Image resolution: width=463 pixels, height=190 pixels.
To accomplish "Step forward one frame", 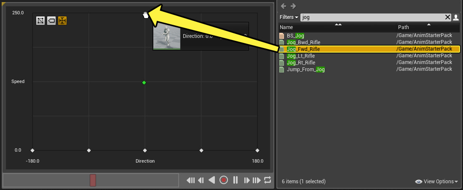I will (247, 180).
